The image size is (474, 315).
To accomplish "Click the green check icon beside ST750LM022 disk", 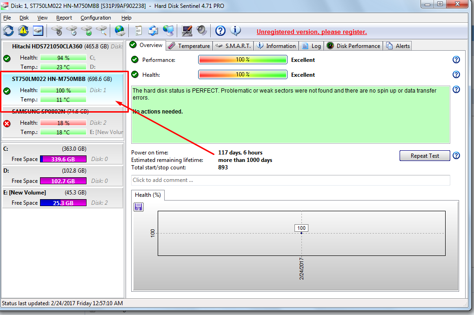I will coord(7,91).
